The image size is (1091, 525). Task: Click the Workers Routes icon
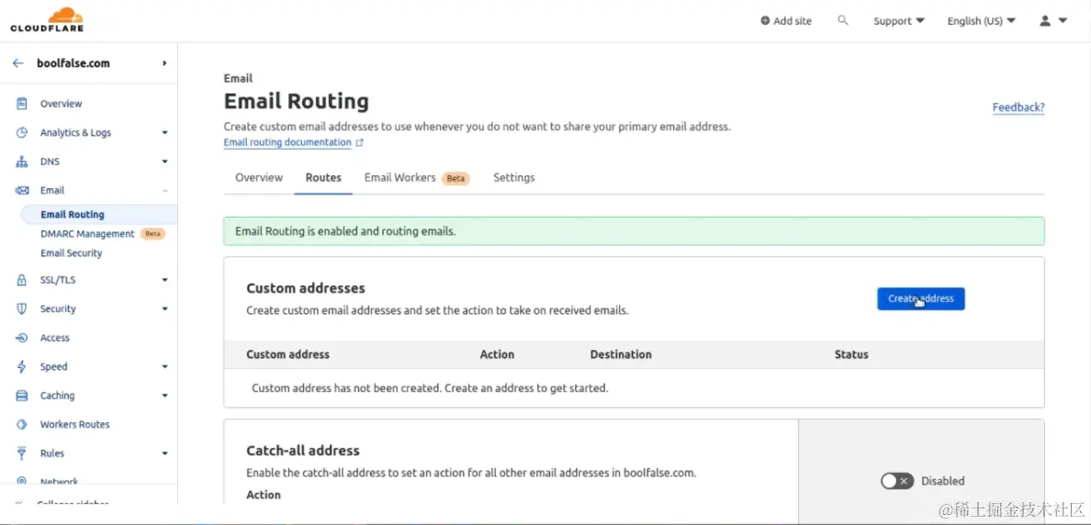click(x=21, y=424)
